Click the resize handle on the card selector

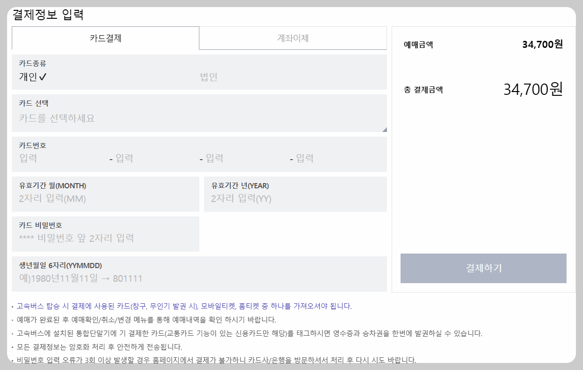385,128
